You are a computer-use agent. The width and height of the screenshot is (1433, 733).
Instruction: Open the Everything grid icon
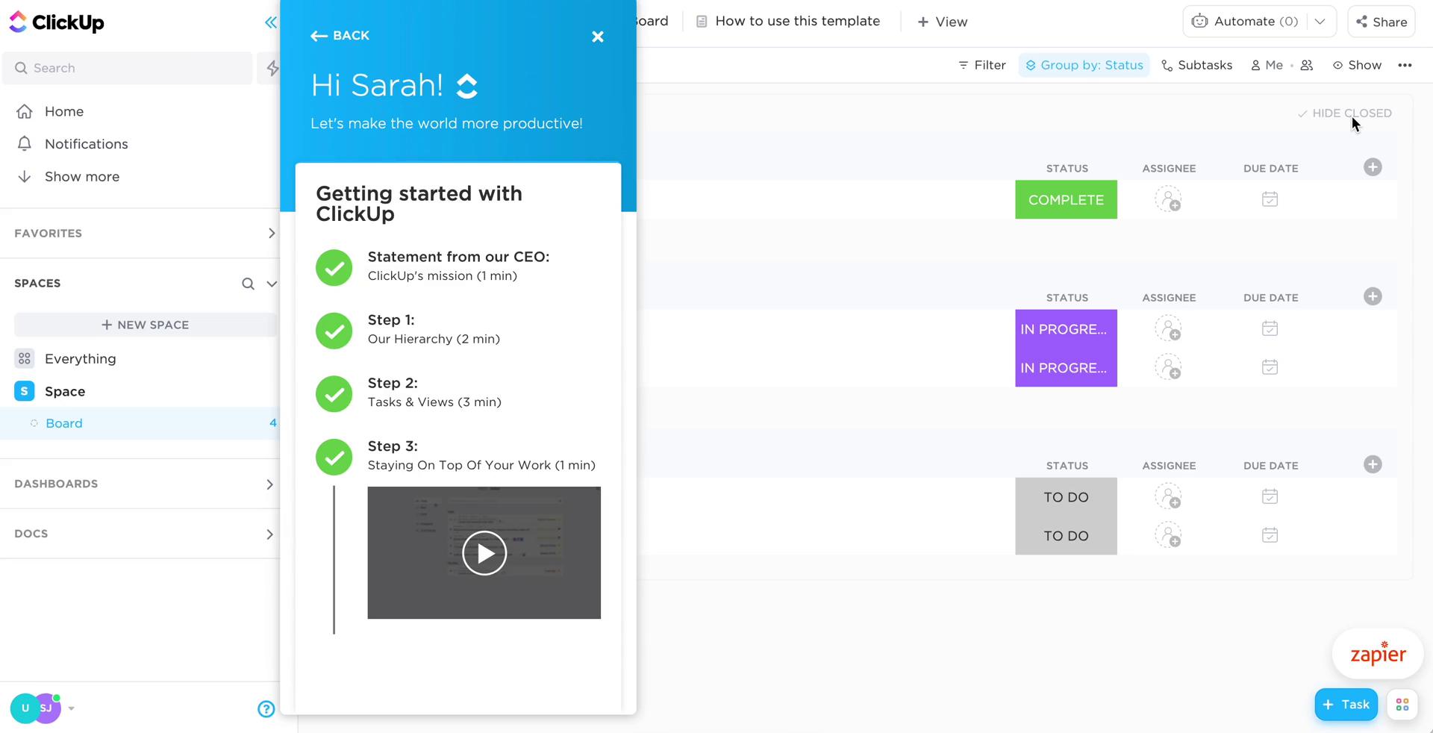pos(25,358)
